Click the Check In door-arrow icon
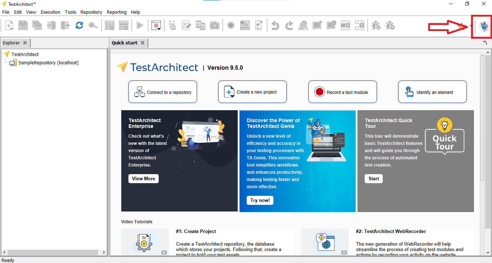 (x=51, y=25)
